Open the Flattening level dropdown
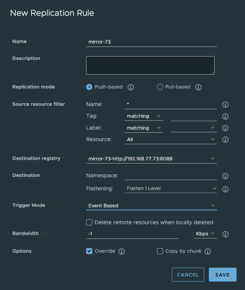This screenshot has width=245, height=290. click(171, 188)
